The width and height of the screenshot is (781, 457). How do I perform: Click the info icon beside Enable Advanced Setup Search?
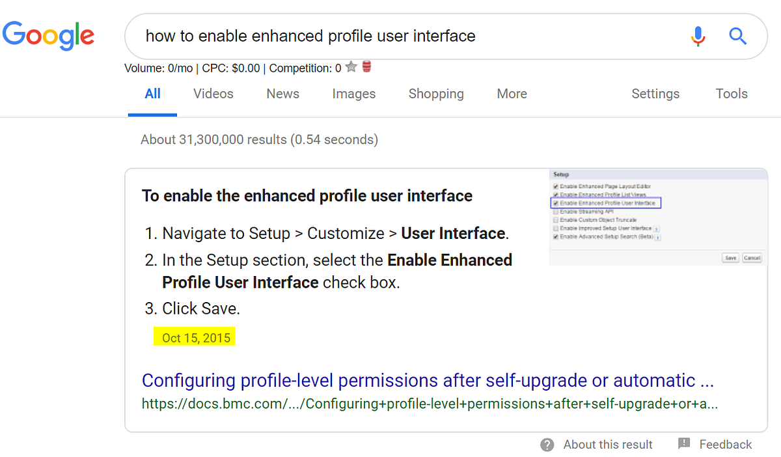coord(658,236)
